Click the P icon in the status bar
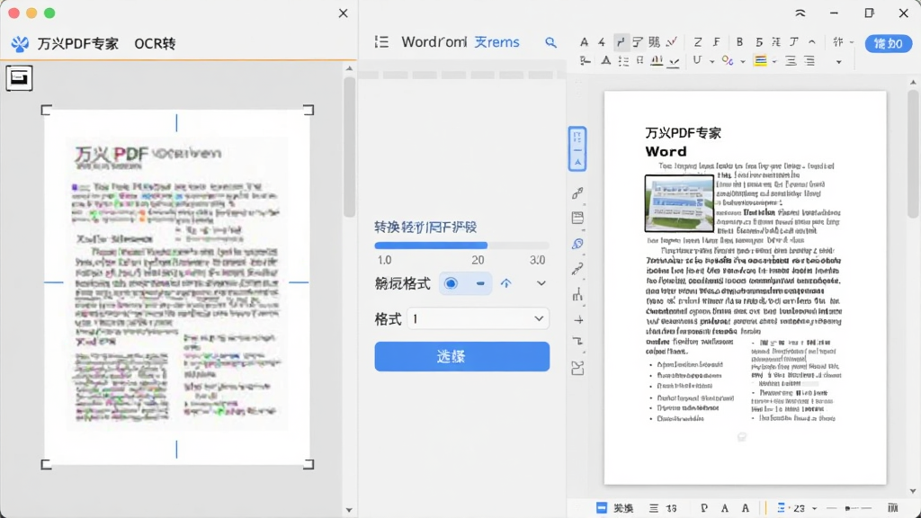Image resolution: width=921 pixels, height=518 pixels. coord(703,508)
